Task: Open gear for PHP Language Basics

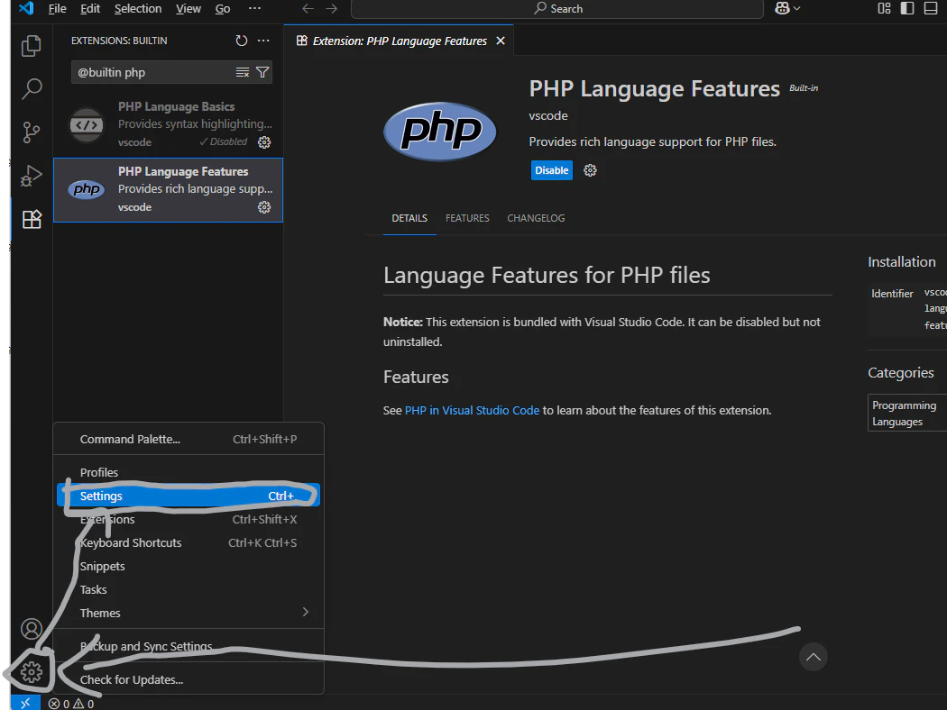Action: [x=264, y=142]
